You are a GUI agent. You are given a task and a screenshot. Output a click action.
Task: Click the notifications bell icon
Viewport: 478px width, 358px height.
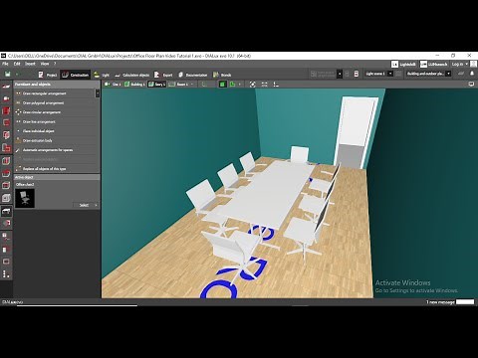tap(472, 74)
